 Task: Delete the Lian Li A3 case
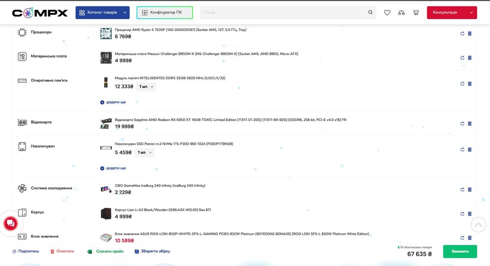click(470, 214)
